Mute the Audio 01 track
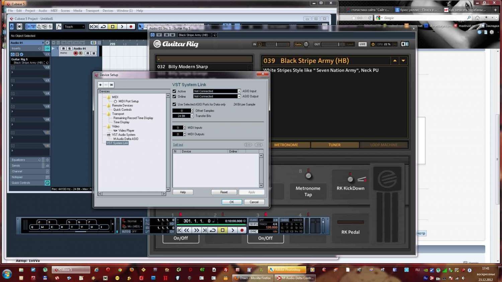 tap(63, 49)
